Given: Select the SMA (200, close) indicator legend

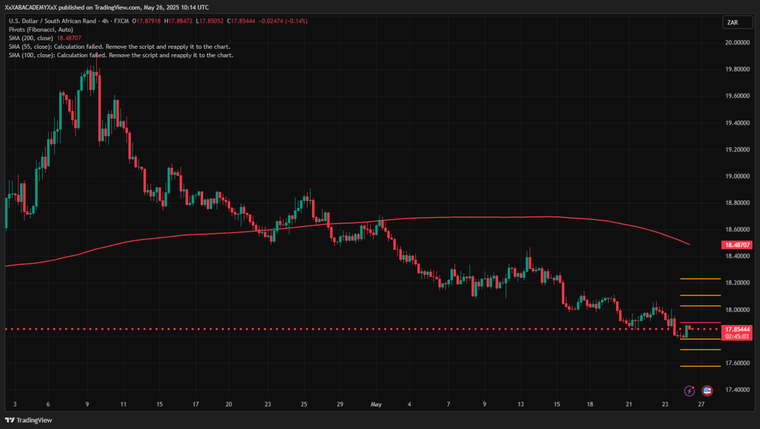Looking at the screenshot, I should point(30,38).
